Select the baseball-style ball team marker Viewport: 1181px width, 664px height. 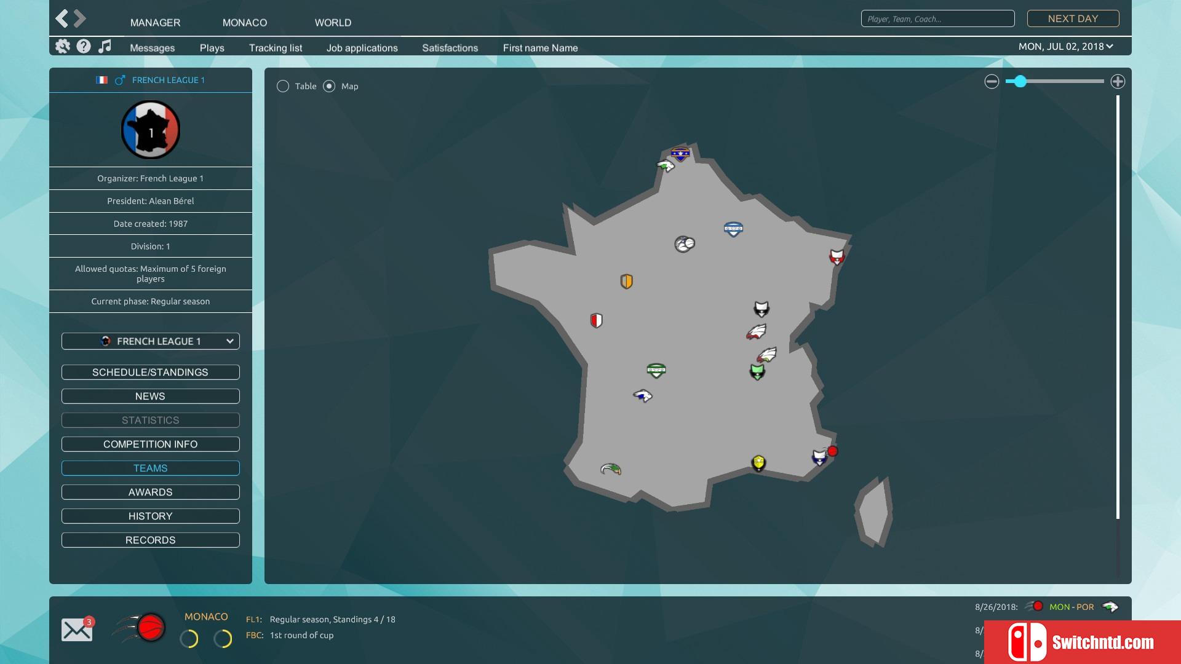coord(685,244)
